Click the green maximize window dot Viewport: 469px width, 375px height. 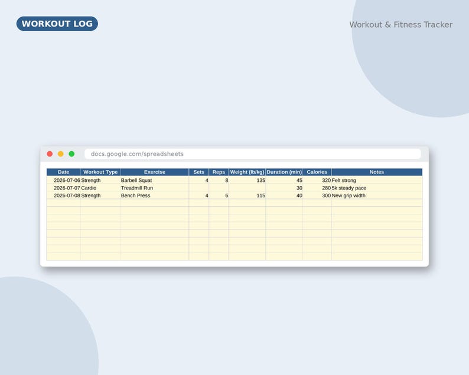point(71,154)
